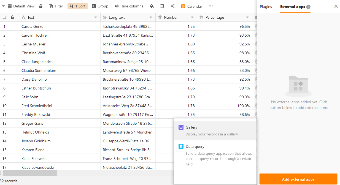Image resolution: width=340 pixels, height=185 pixels.
Task: Click the share view icon
Action: point(173,6)
